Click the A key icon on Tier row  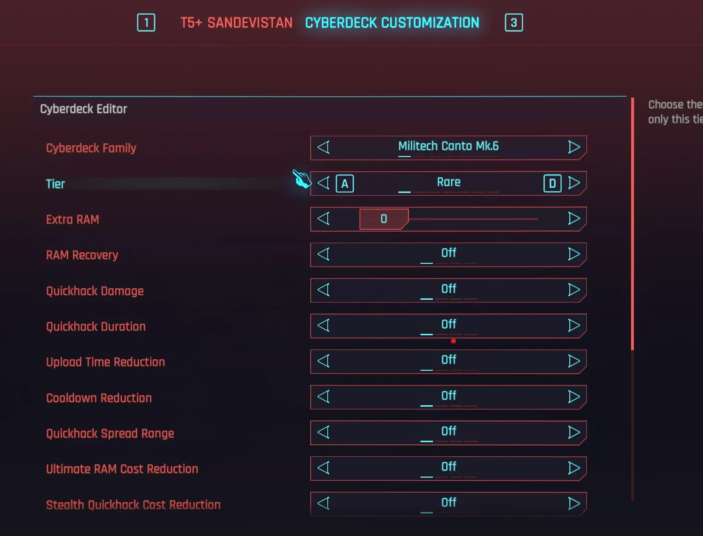click(x=345, y=184)
